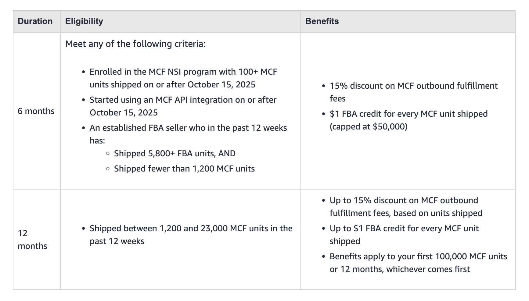Click "Shipped 5,800+ FBA units, AND" sub-bullet
The width and height of the screenshot is (529, 301).
pos(175,154)
